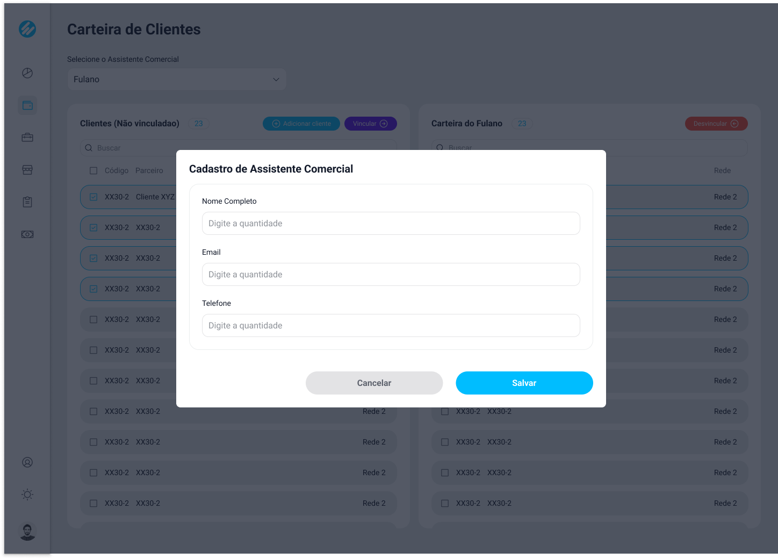The image size is (778, 559).
Task: Toggle the sun theme icon
Action: click(x=27, y=494)
